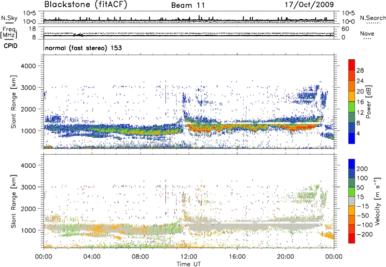This screenshot has height=267, width=386.
Task: Select the Beam 11 label
Action: coord(188,5)
